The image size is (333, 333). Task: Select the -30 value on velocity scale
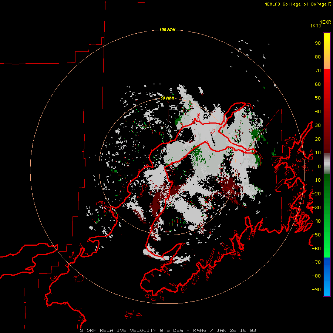tap(316, 208)
